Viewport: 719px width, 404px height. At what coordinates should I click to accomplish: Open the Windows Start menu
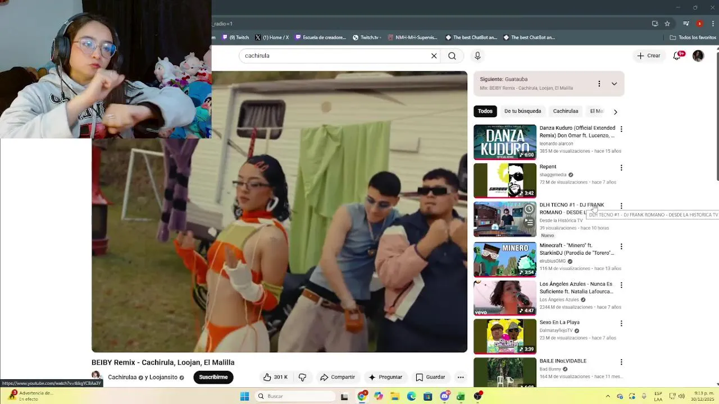click(x=244, y=396)
